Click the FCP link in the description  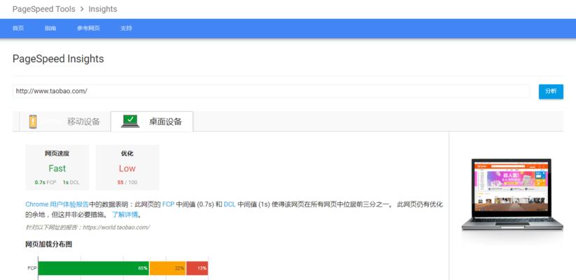pos(168,204)
